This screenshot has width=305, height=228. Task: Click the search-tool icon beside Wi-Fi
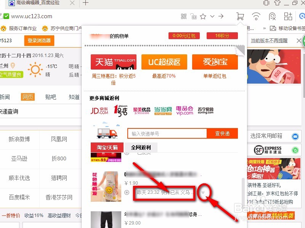[x=272, y=16]
